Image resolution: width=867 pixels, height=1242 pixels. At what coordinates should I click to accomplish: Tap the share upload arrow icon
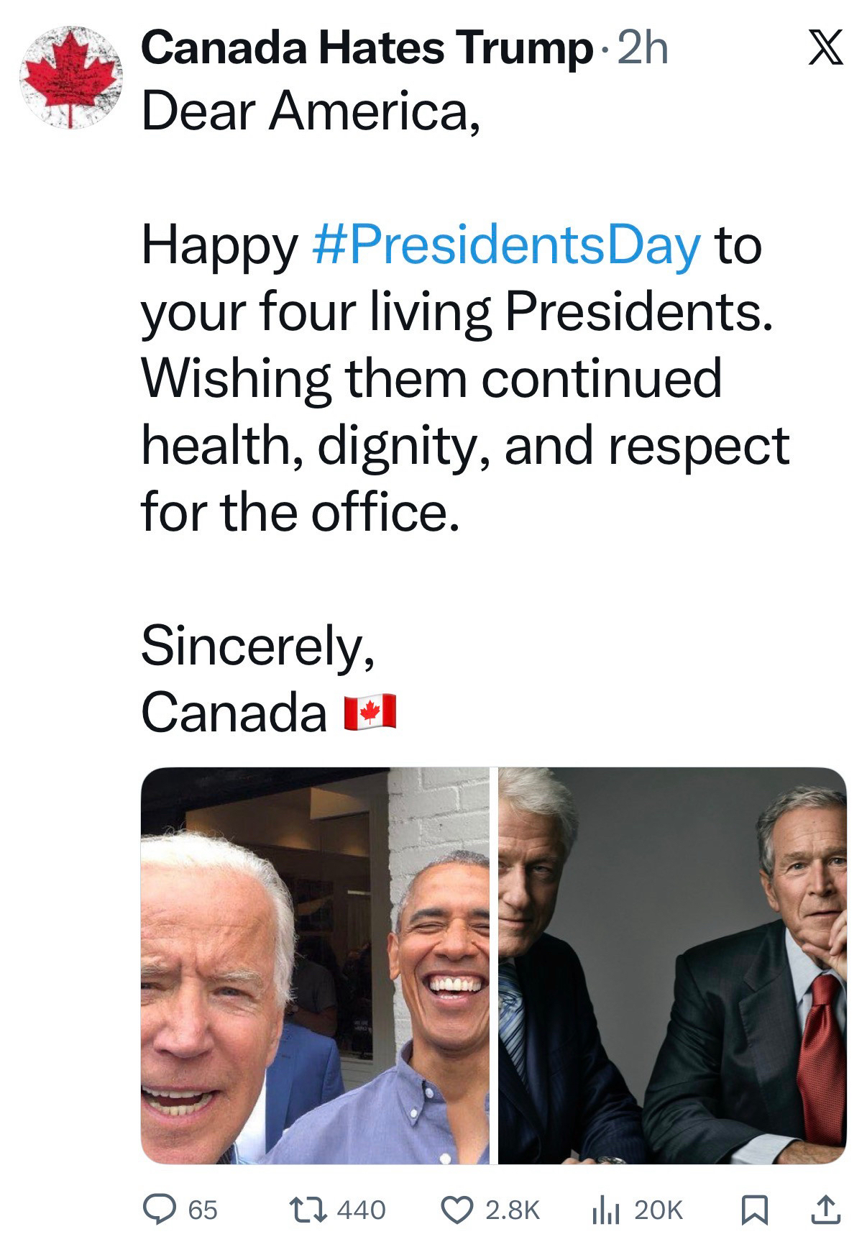tap(826, 1209)
